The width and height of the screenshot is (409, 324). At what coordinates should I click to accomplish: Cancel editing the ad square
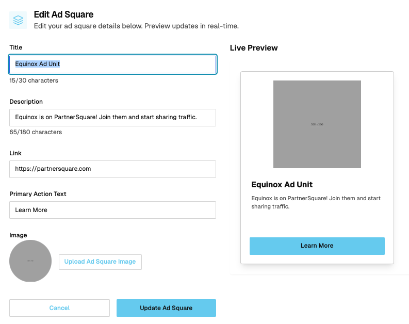click(x=59, y=308)
